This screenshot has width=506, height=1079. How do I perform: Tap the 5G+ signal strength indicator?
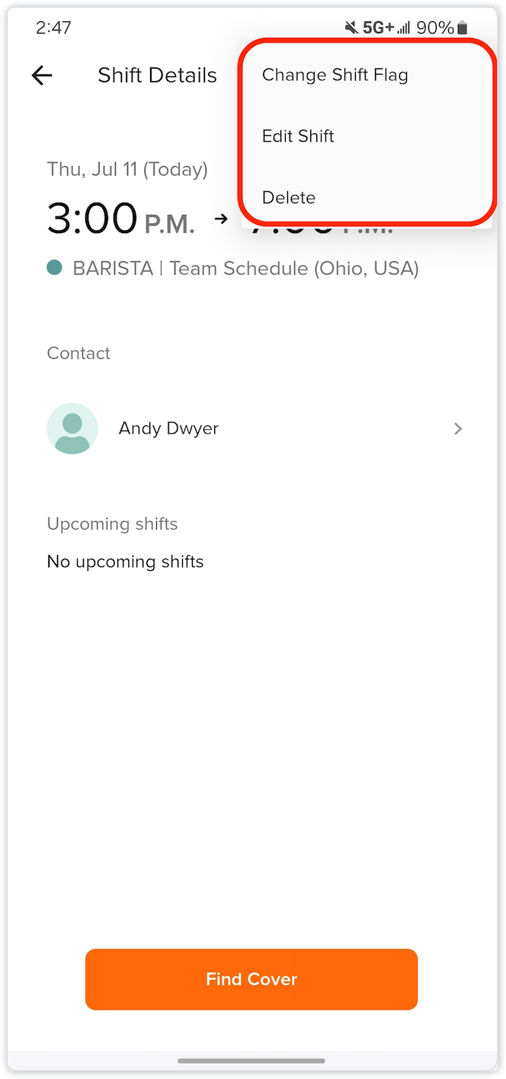pos(386,28)
